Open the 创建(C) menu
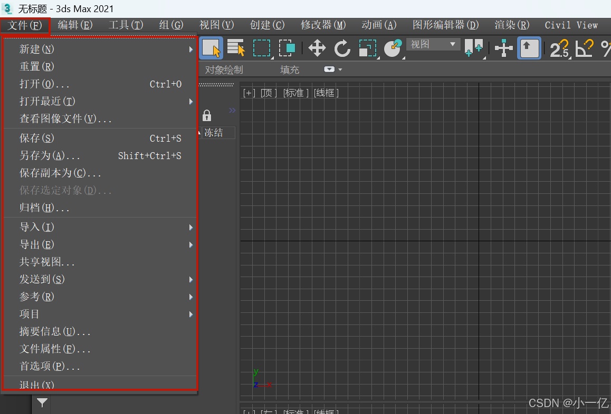This screenshot has height=414, width=611. [x=268, y=25]
